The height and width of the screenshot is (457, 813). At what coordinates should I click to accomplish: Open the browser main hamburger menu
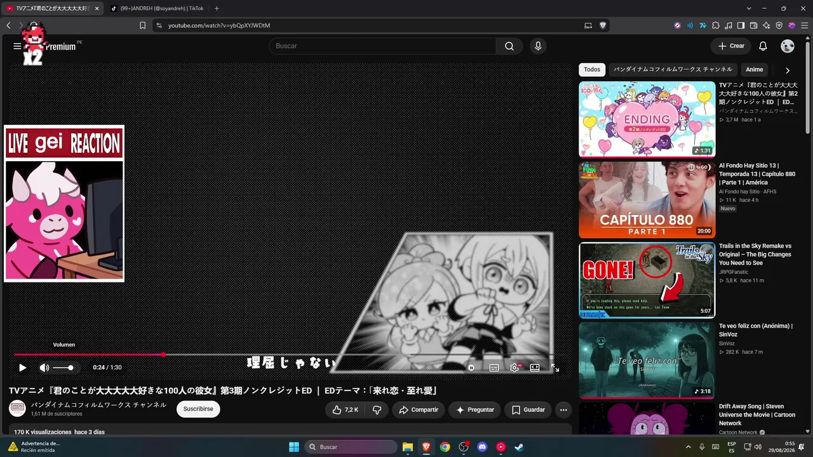(803, 25)
